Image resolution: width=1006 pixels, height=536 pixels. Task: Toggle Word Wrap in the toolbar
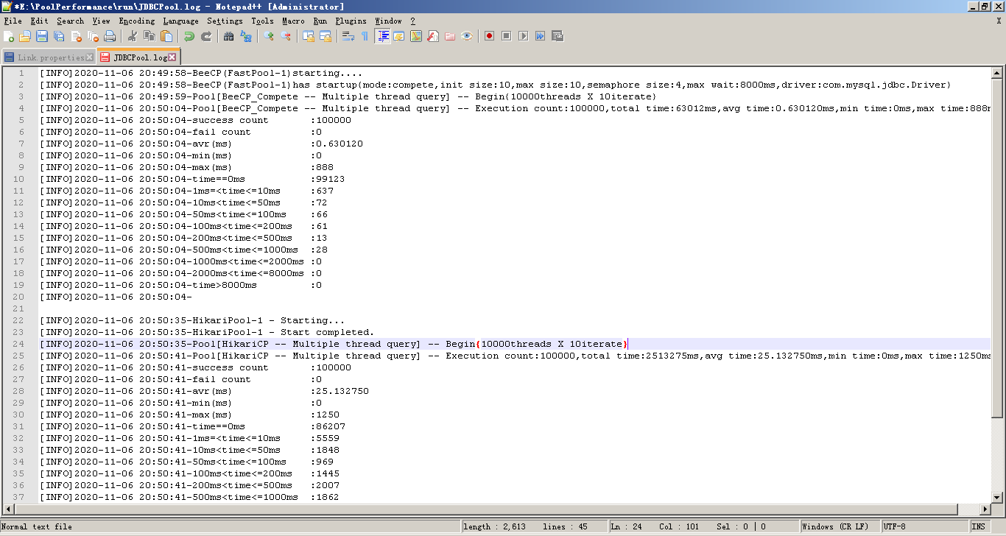click(348, 36)
